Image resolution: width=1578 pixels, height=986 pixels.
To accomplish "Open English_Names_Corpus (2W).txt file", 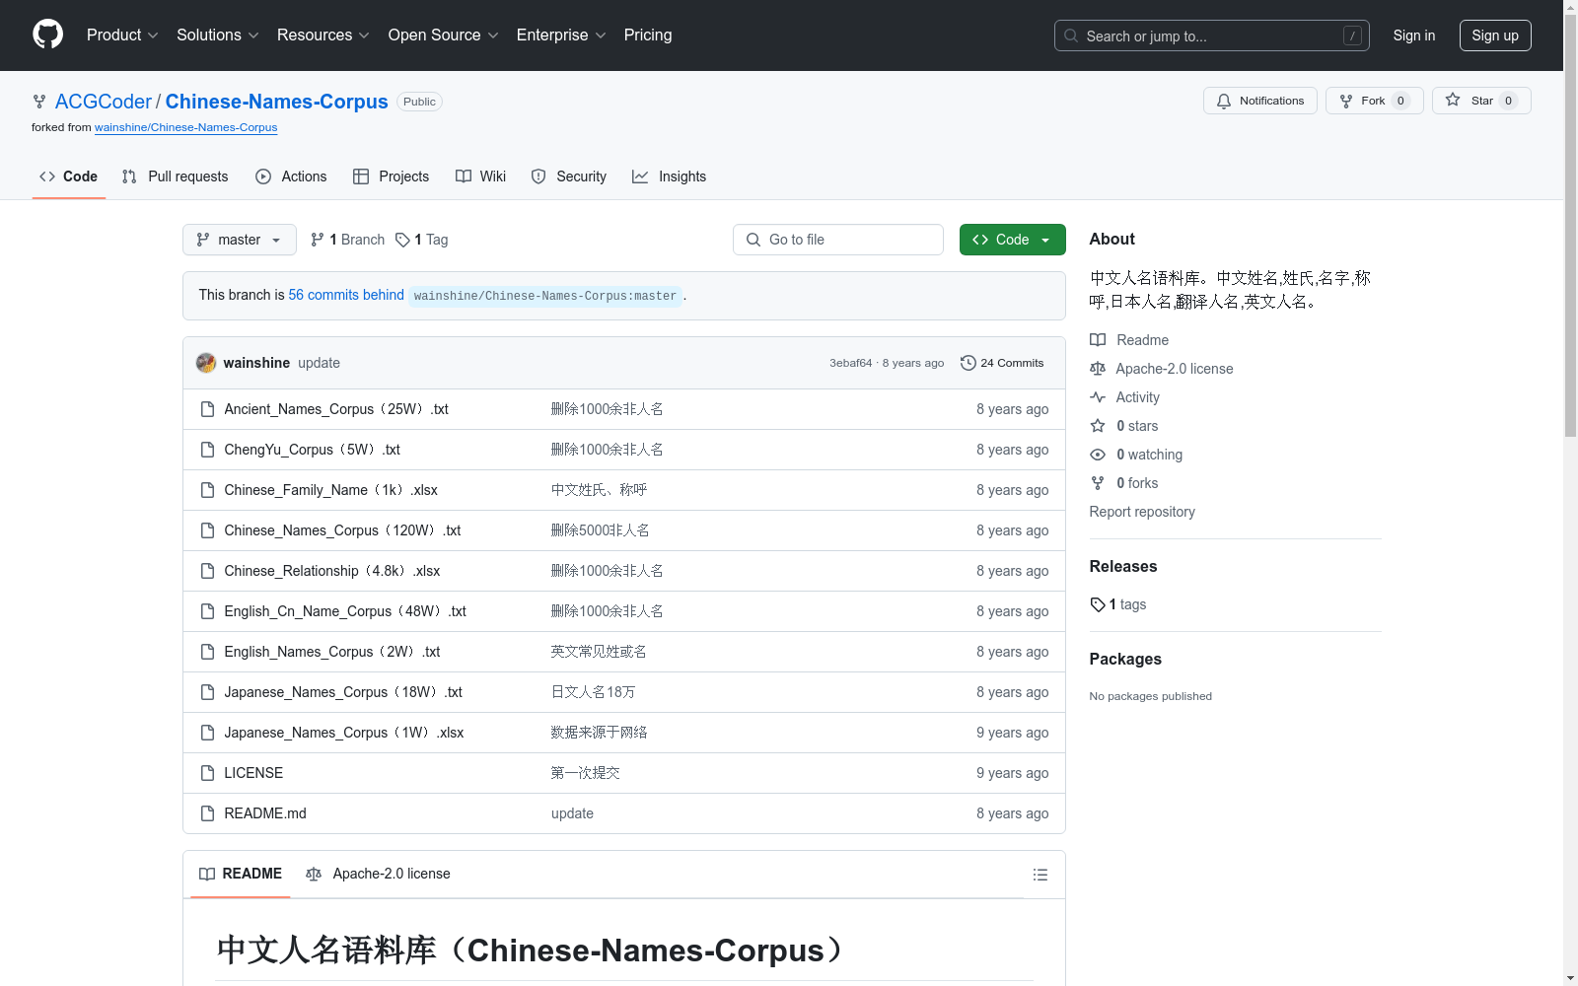I will point(332,652).
